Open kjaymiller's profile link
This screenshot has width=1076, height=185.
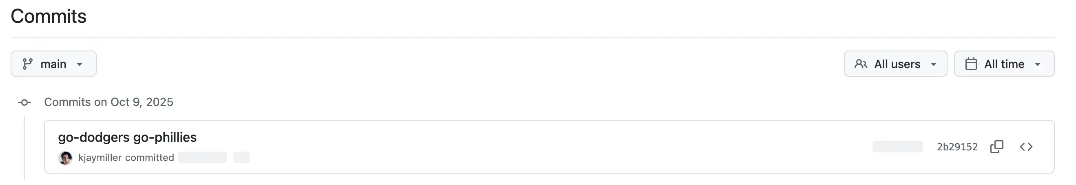click(x=100, y=158)
